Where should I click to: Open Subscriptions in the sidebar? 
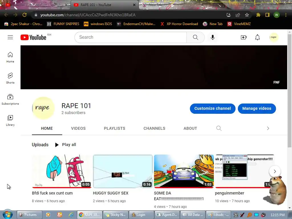10,100
